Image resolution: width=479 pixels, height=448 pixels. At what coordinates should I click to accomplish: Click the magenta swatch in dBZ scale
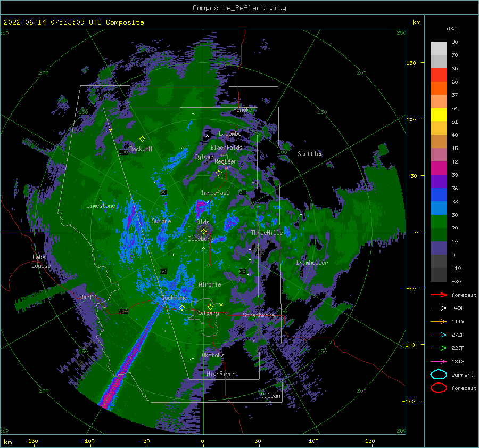(439, 168)
